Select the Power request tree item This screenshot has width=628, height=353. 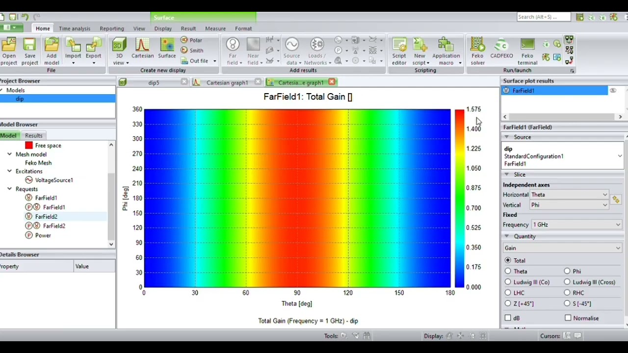[43, 235]
